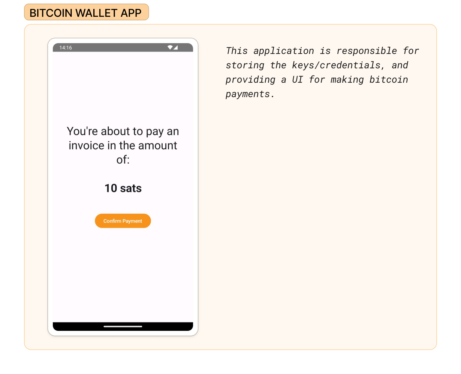Click the word "payments." in the description
This screenshot has height=374, width=461.
click(x=250, y=94)
